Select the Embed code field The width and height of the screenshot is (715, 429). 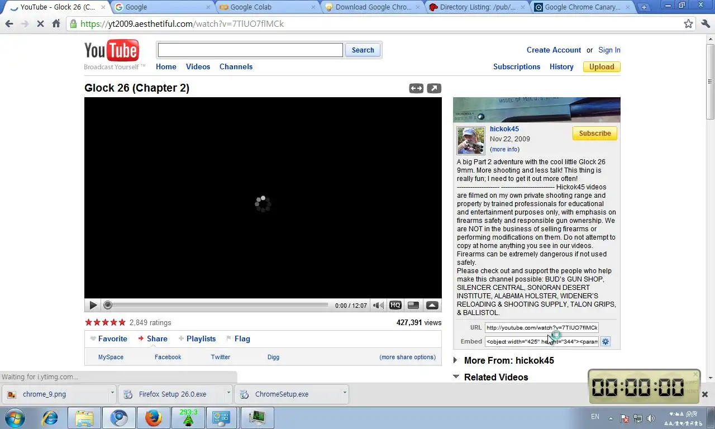pos(541,341)
